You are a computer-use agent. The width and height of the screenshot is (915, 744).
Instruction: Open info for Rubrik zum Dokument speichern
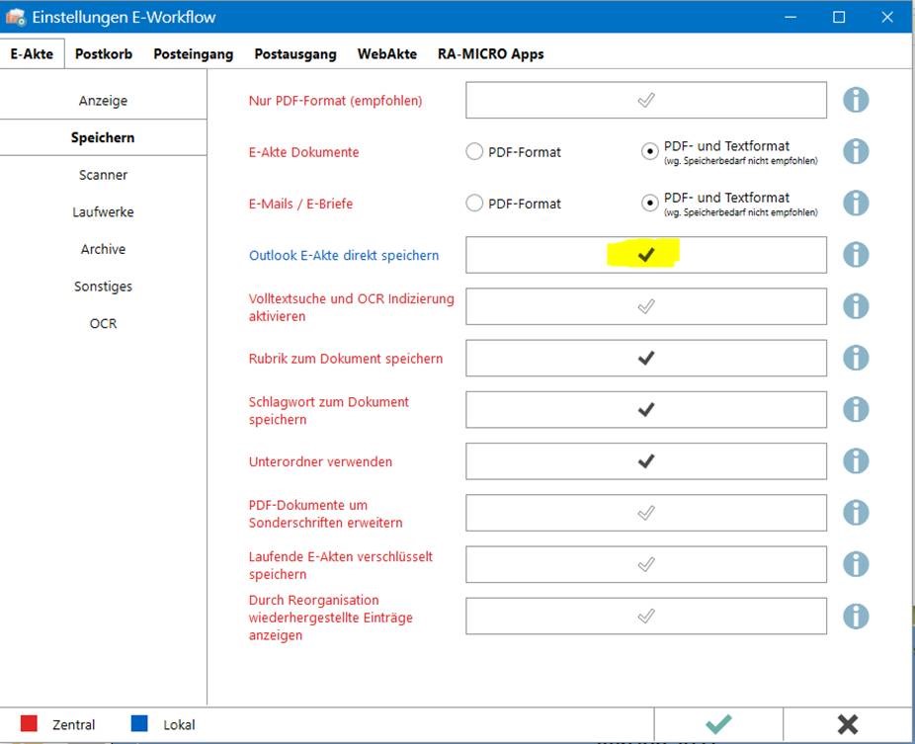tap(856, 358)
